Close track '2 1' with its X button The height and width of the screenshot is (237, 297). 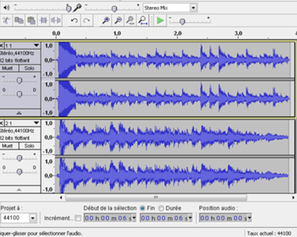(1, 123)
